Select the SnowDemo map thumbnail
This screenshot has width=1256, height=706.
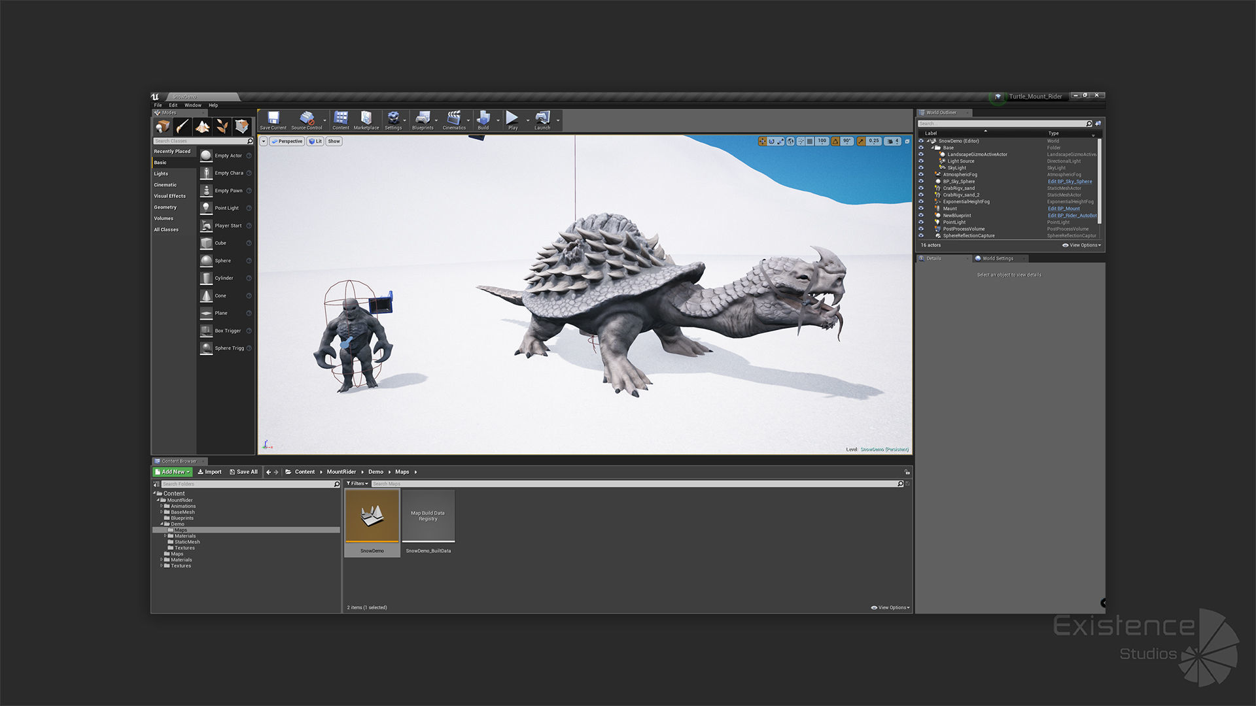372,516
